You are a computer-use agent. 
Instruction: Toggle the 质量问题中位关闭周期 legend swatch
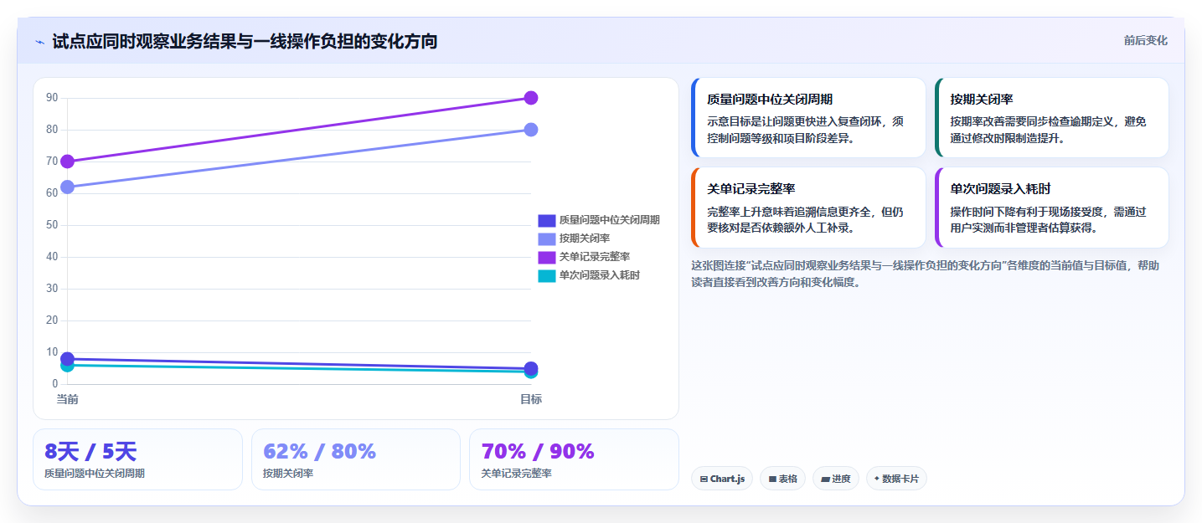click(546, 220)
